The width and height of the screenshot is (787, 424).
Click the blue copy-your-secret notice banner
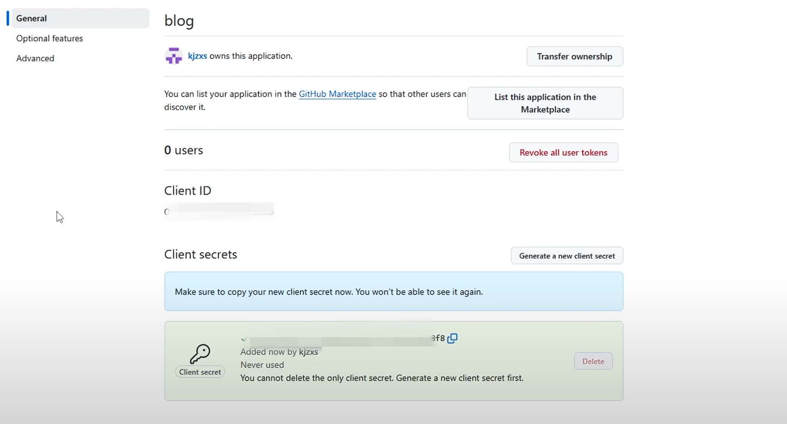coord(393,291)
